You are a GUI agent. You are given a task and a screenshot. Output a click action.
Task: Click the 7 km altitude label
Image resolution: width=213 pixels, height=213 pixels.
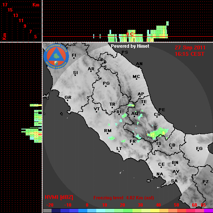coord(30,32)
